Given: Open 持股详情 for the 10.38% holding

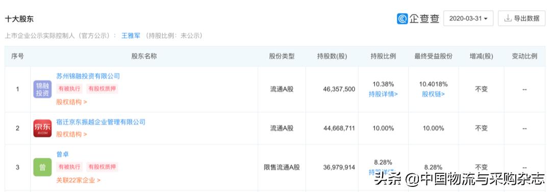Looking at the screenshot, I should (383, 94).
